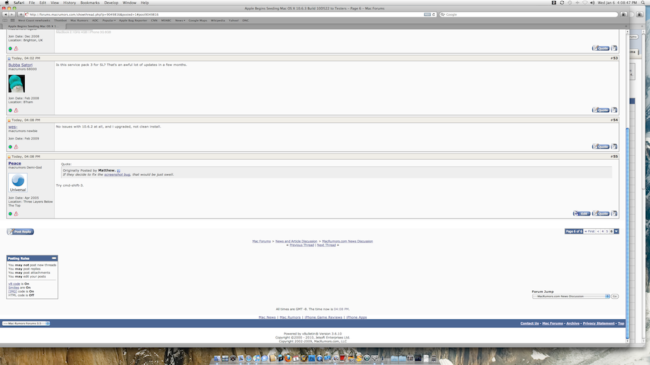Launch World of Warcraft from the Dock

click(304, 359)
